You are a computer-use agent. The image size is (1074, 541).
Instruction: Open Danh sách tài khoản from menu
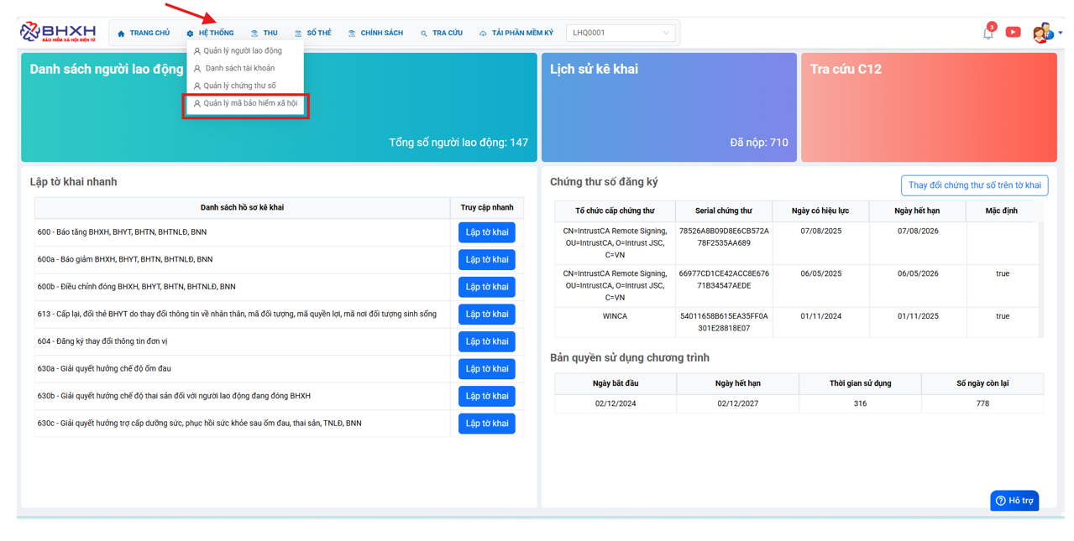239,68
